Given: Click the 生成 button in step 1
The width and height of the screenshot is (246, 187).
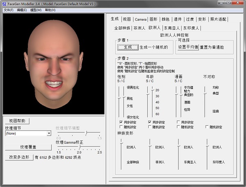Looking at the screenshot, I should (x=125, y=47).
